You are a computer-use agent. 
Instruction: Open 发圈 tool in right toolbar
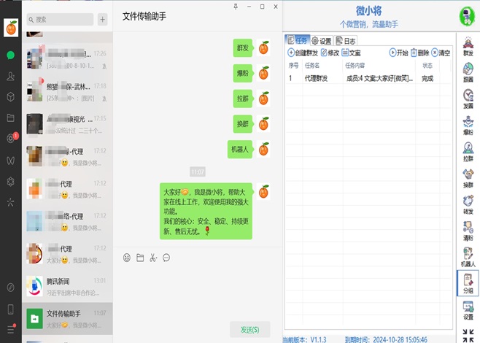(468, 99)
